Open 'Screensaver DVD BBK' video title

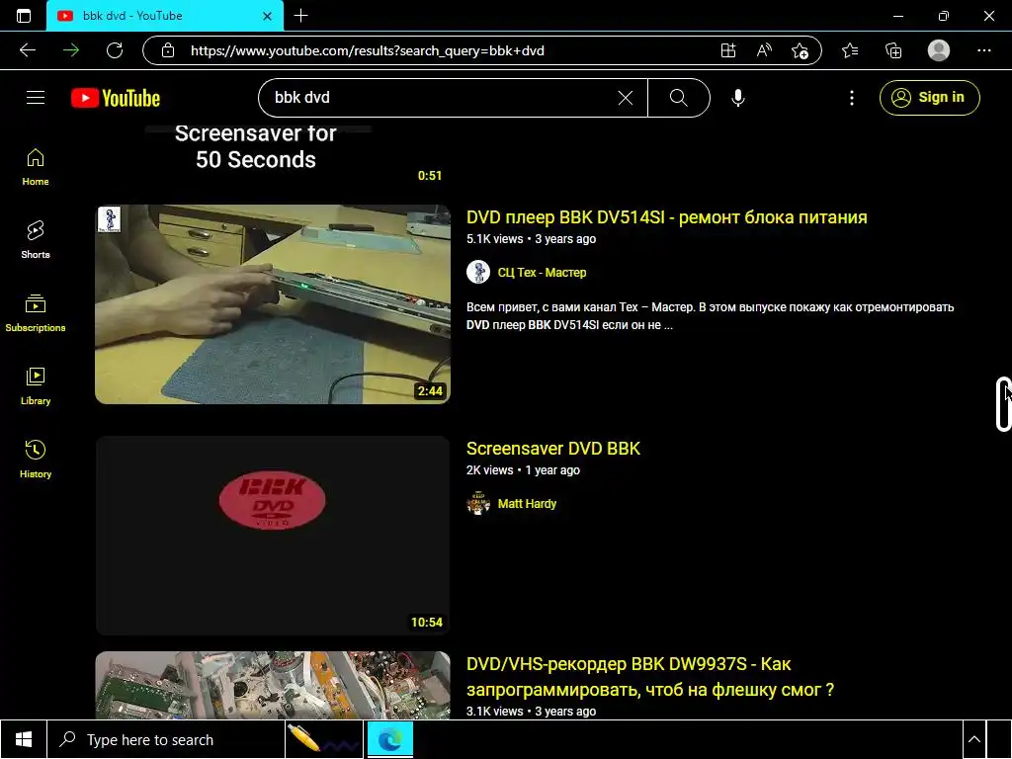pyautogui.click(x=553, y=449)
